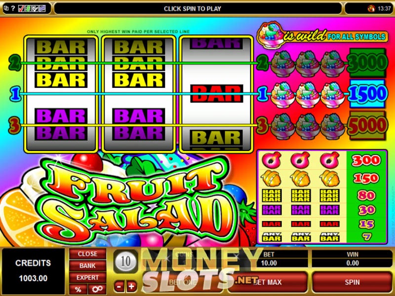
Task: Click the round icon beside the clock
Action: click(x=371, y=9)
